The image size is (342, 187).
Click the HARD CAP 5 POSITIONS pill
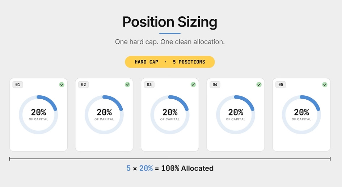click(x=170, y=62)
